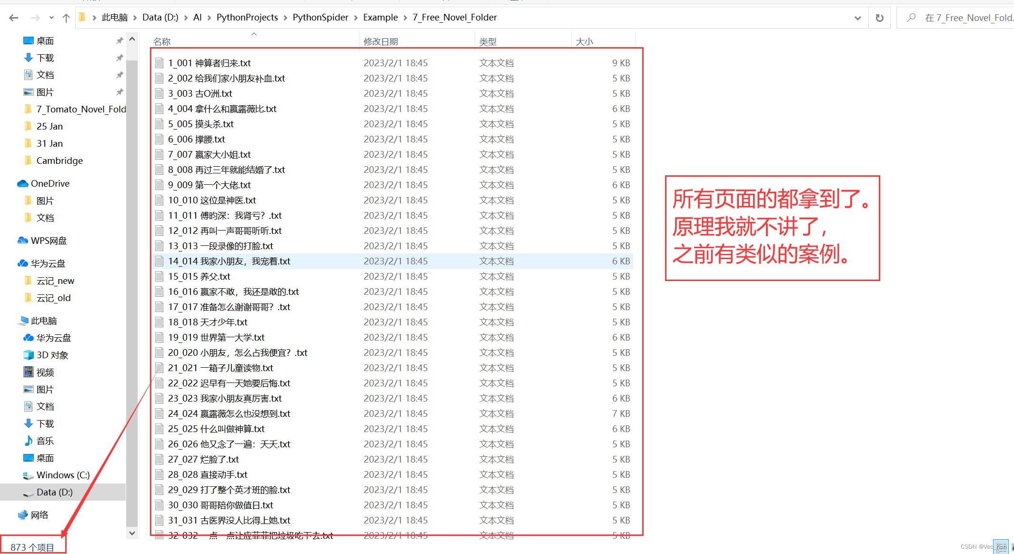The height and width of the screenshot is (554, 1014).
Task: Click the pin icon next to 图片
Action: (x=119, y=92)
